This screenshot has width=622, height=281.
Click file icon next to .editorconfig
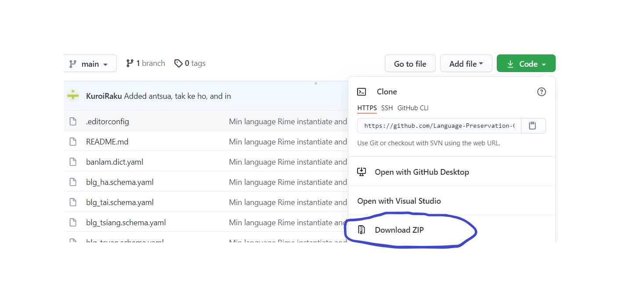[x=73, y=122]
